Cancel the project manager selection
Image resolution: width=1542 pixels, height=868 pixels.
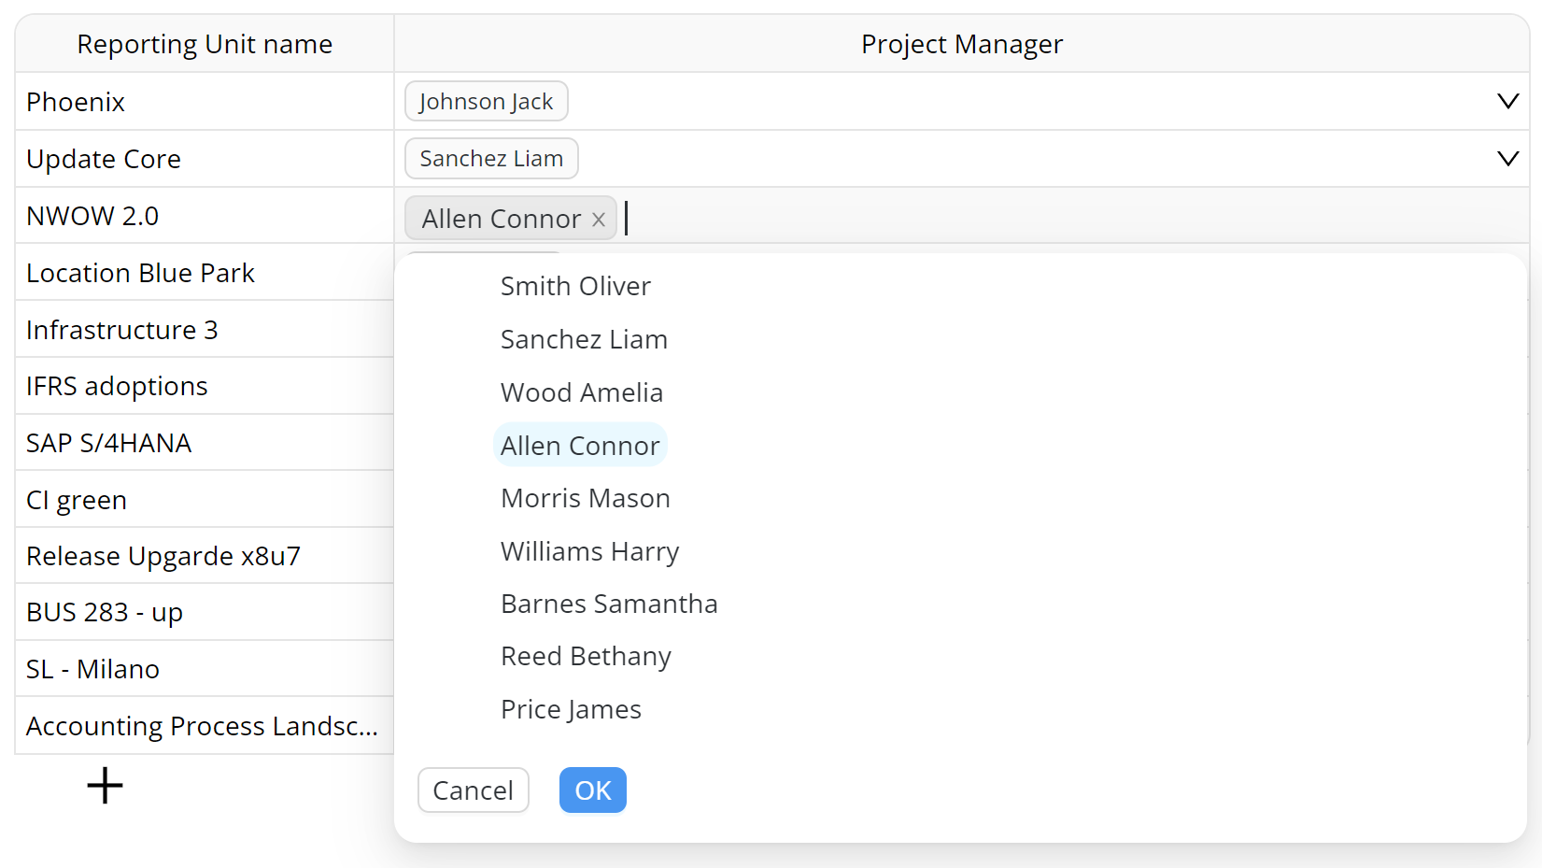pos(473,790)
